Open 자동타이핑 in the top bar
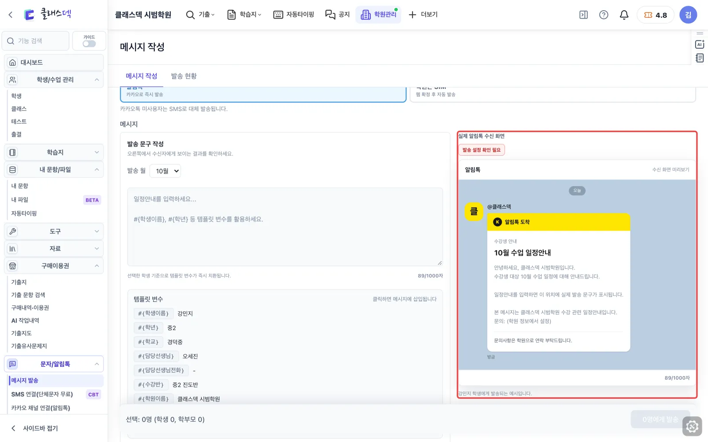This screenshot has width=708, height=442. (294, 15)
